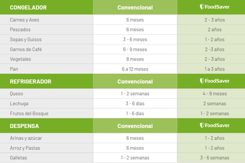Click the Frutos del Bosque row label
This screenshot has height=163, width=245.
[29, 113]
